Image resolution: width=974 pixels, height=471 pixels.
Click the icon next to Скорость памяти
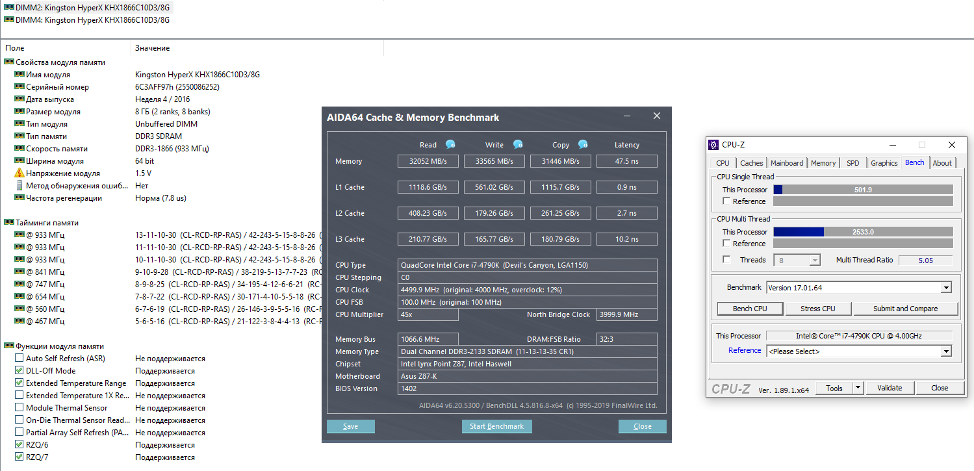[x=19, y=149]
